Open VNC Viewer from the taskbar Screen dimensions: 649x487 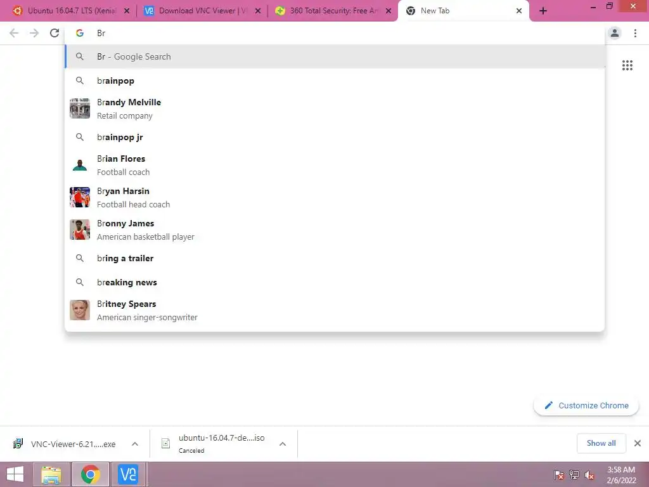click(x=128, y=474)
